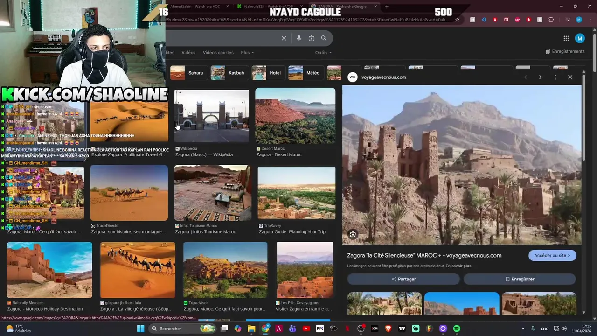
Task: Switch to the Vidéos results tab
Action: [x=188, y=53]
